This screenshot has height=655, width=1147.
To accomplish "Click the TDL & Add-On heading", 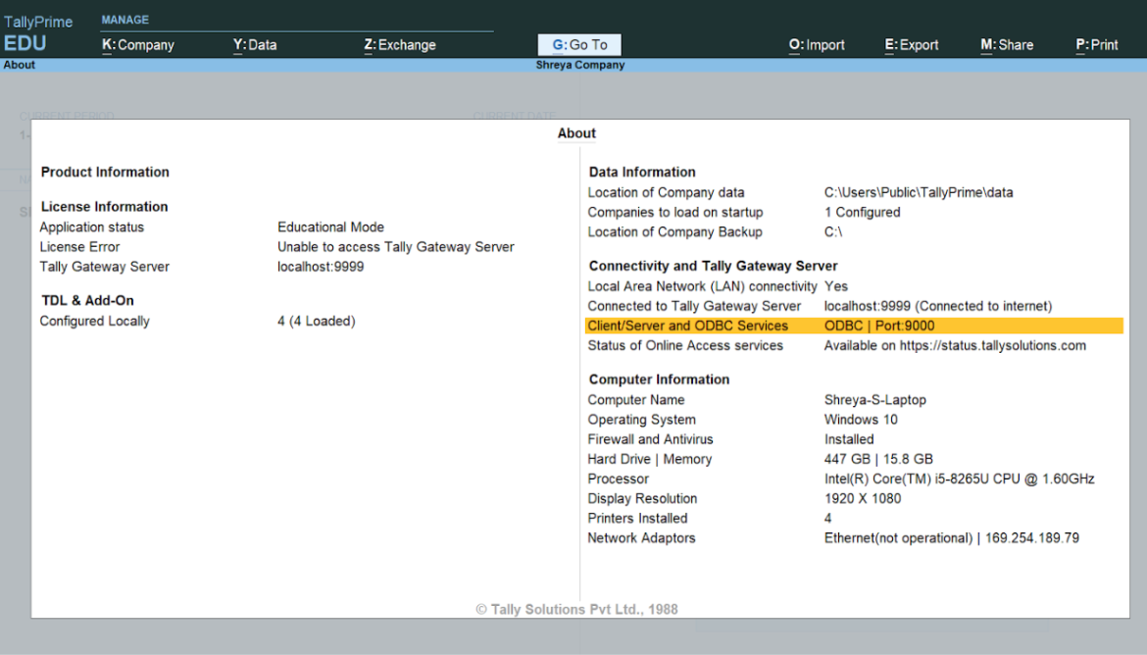I will [x=88, y=300].
